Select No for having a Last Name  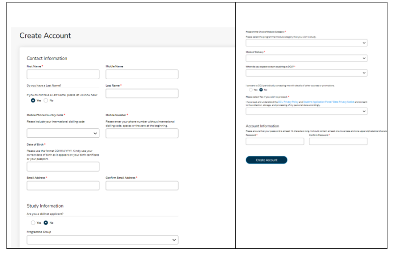coord(46,100)
